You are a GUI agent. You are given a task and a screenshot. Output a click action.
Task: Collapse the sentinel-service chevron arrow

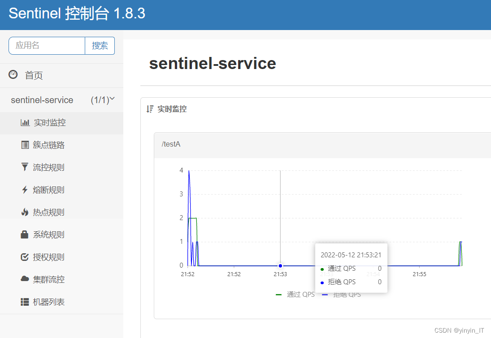pos(112,99)
